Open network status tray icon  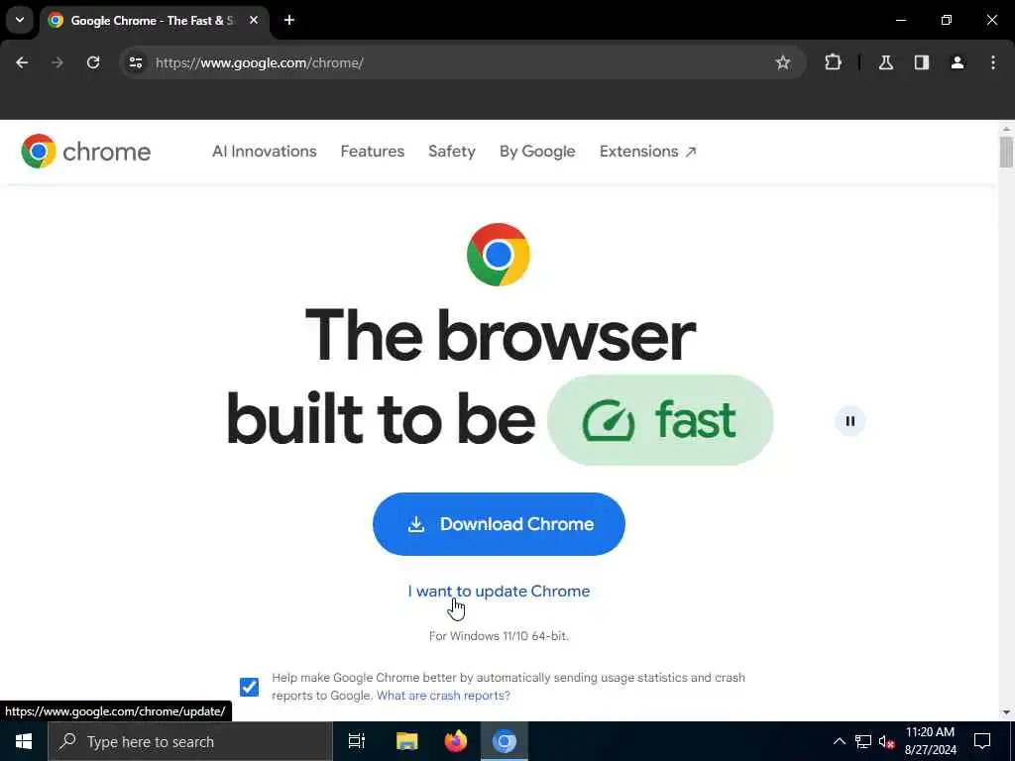pos(863,741)
